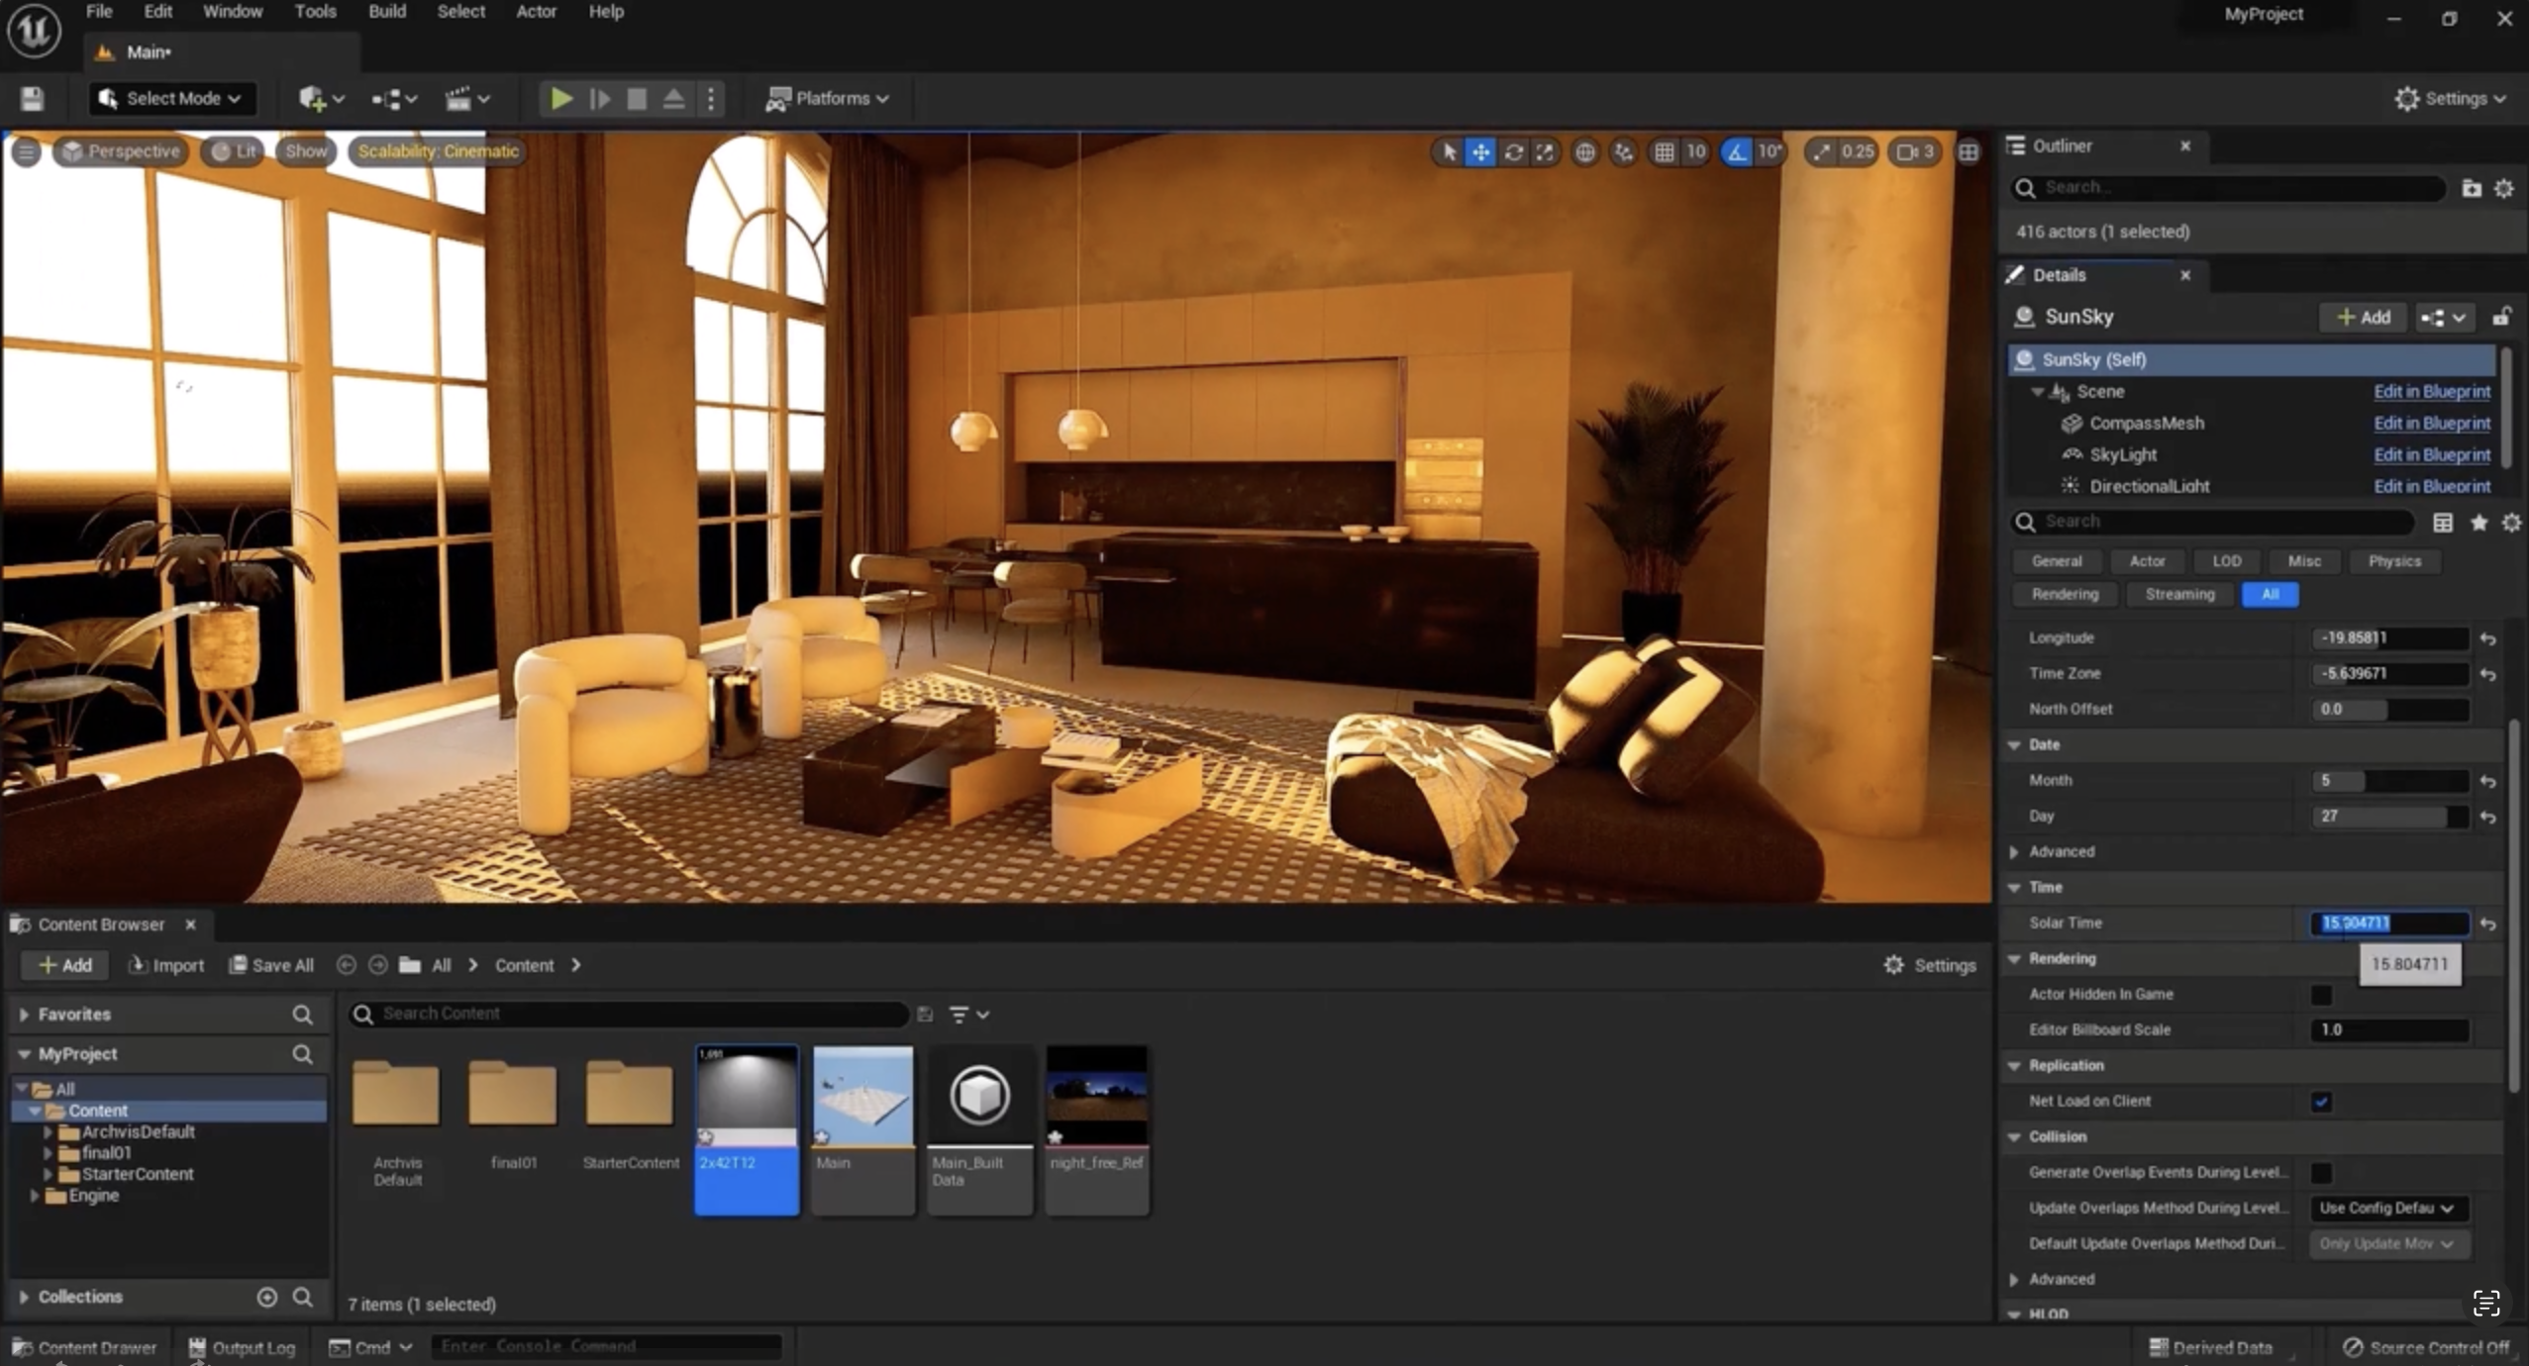The width and height of the screenshot is (2529, 1366).
Task: Switch to Rendering filter tab in Details
Action: coord(2065,594)
